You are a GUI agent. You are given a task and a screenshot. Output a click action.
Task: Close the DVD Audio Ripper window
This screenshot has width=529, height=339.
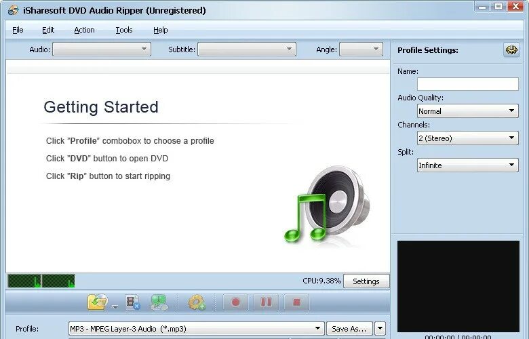point(516,6)
